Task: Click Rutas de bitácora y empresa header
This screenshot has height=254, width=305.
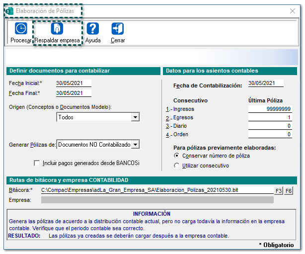Action: click(152, 180)
